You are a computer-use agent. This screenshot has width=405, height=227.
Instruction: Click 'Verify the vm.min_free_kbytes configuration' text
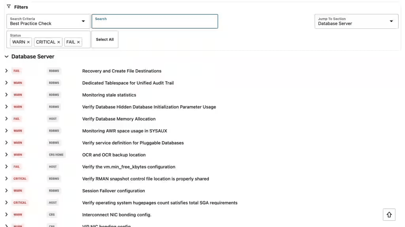[129, 167]
